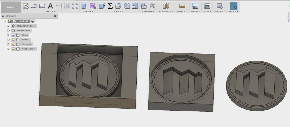Expand the Document Settings node

click(x=8, y=26)
